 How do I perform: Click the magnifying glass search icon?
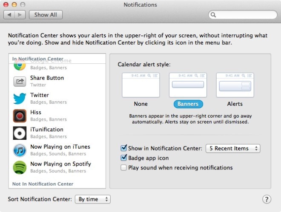(x=213, y=15)
